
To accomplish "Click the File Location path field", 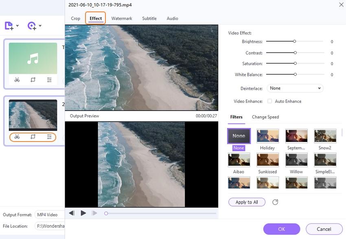I will [50, 226].
